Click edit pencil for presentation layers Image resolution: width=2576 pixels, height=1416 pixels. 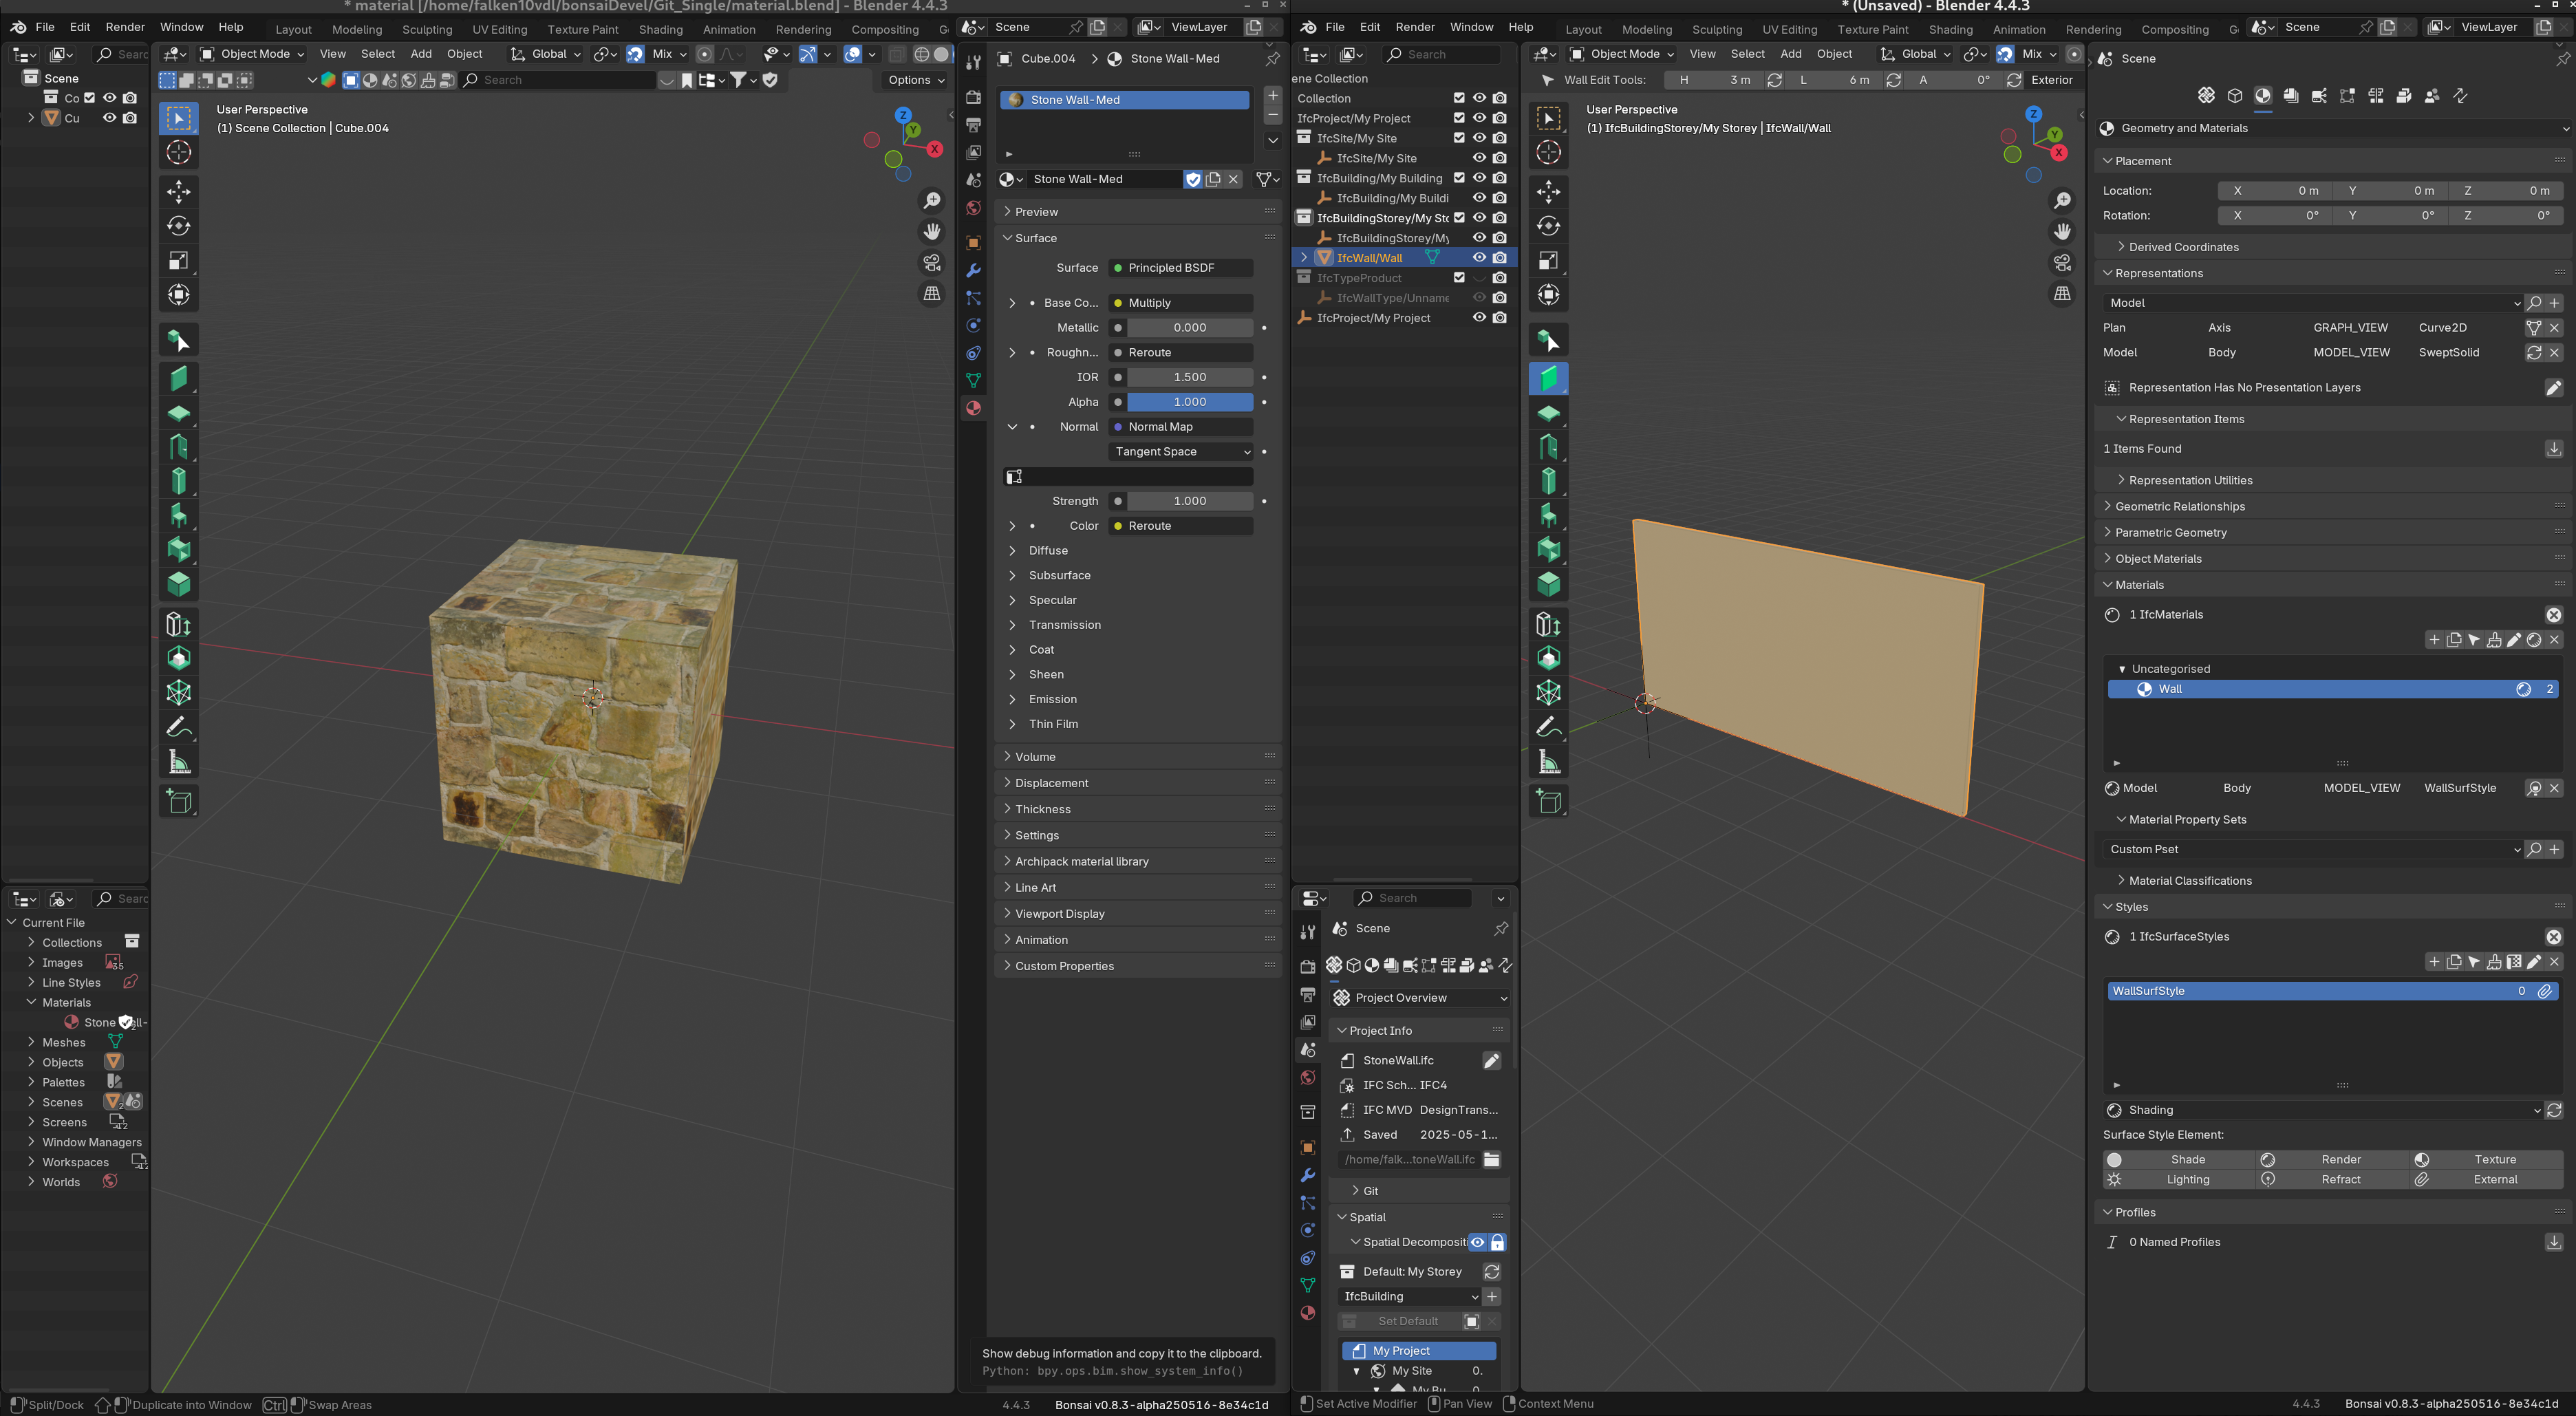[2553, 388]
